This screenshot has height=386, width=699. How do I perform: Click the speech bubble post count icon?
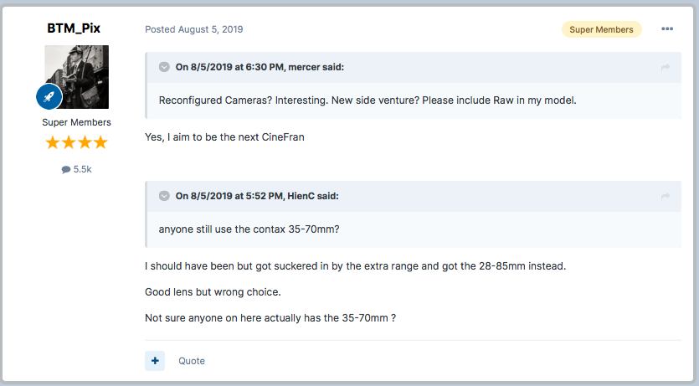(x=66, y=169)
